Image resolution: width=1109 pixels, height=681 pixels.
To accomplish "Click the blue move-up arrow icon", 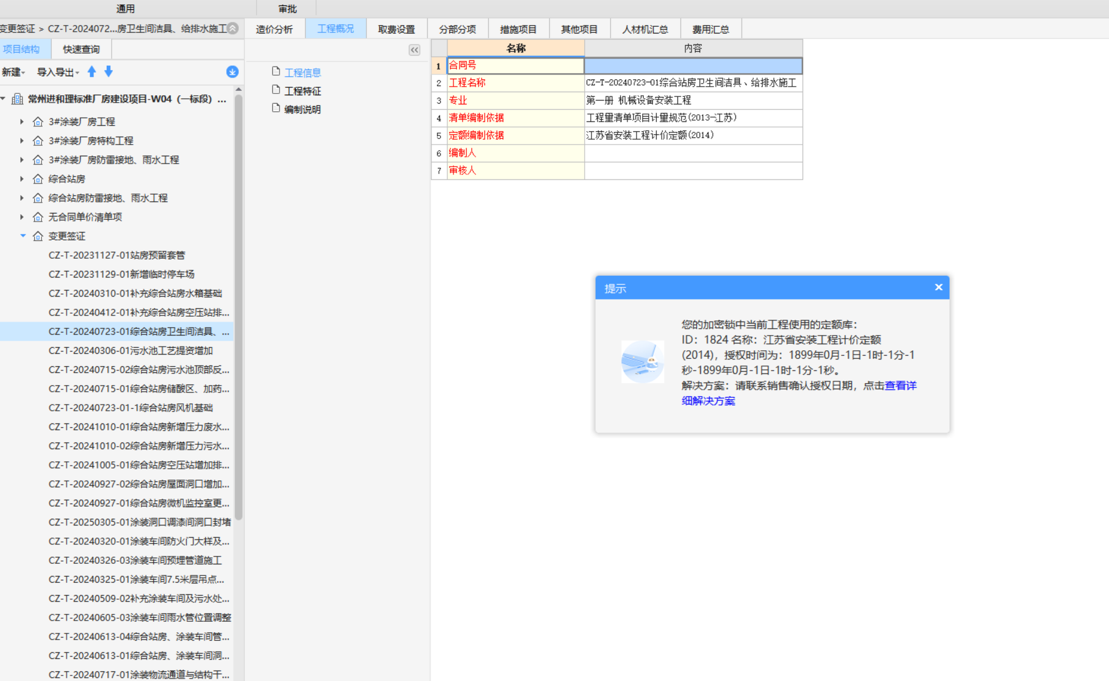I will pos(92,72).
